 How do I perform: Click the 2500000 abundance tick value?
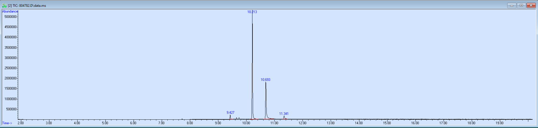pos(10,68)
